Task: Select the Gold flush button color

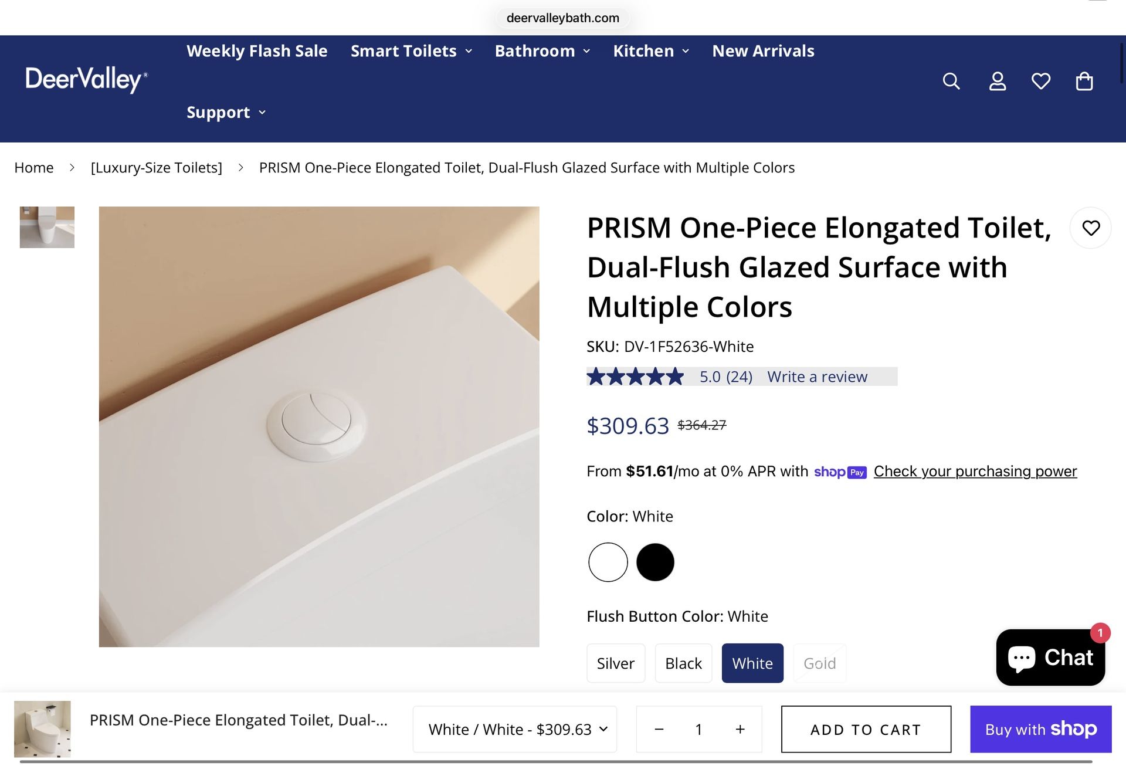Action: (819, 663)
